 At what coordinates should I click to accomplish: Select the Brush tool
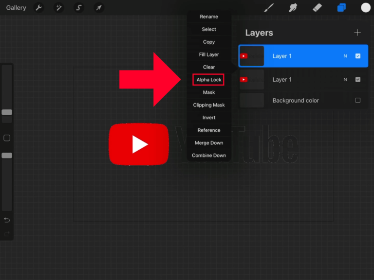point(269,8)
